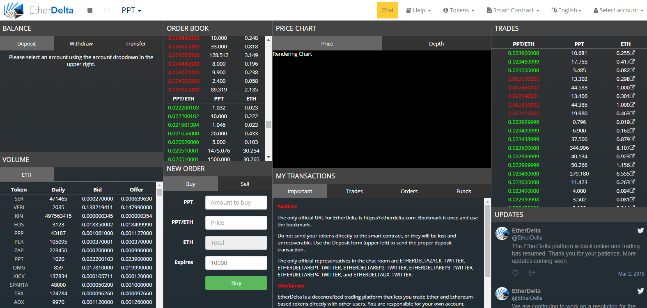647x308 pixels.
Task: Open the Chat button
Action: 388,10
